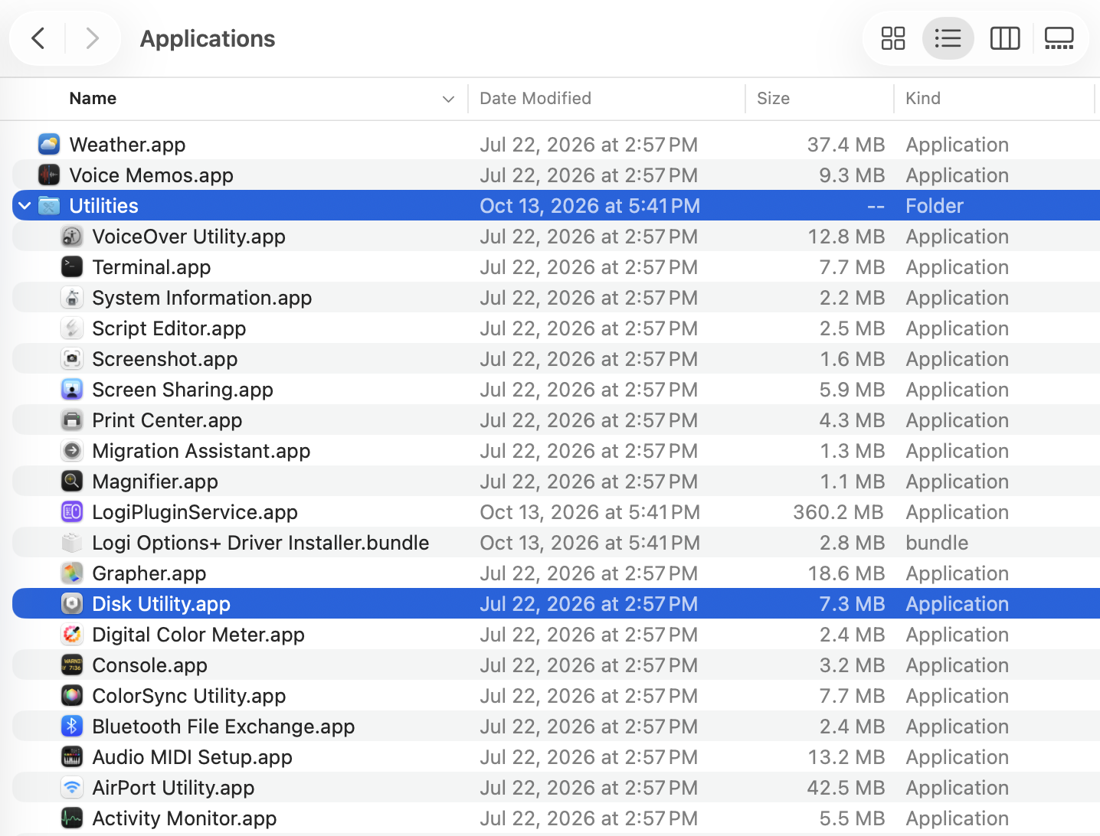Screen dimensions: 1100x836
Task: Go back with the left arrow button
Action: pos(38,38)
